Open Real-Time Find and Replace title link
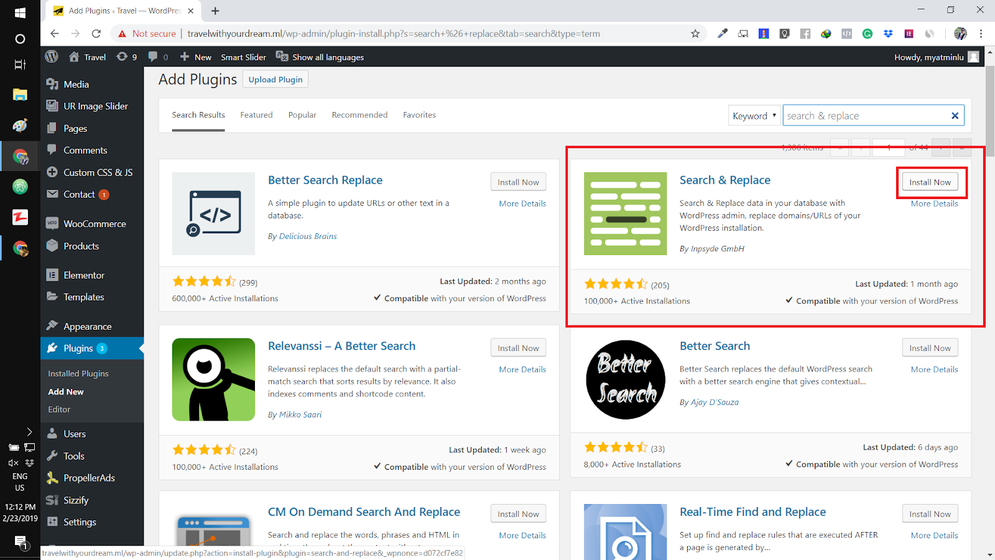The image size is (995, 560). (x=752, y=512)
